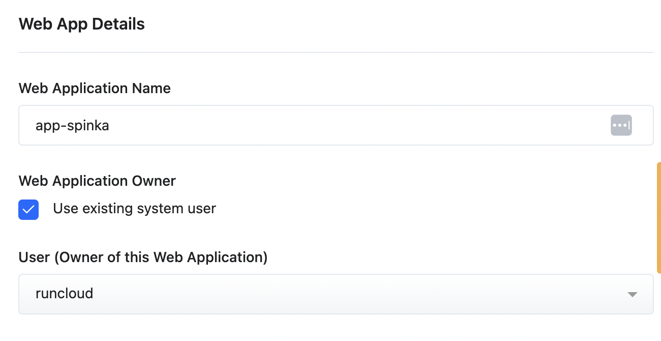Toggle the Use existing system user checkbox
The image size is (661, 341).
coord(28,209)
